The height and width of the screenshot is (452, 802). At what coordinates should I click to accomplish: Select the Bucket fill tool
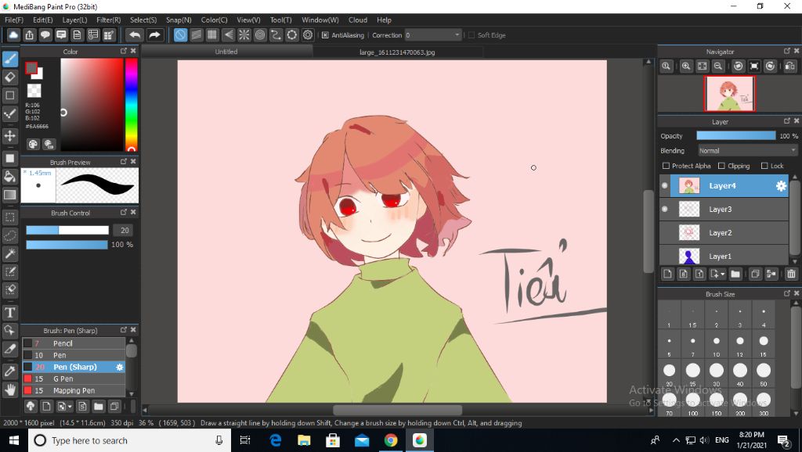tap(9, 177)
